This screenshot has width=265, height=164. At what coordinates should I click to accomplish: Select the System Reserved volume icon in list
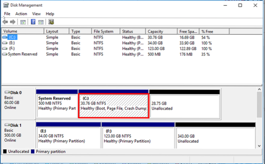point(5,54)
